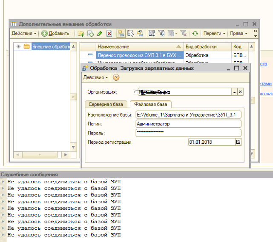The image size is (273, 242).
Task: Click the tree panel scroll up arrow
Action: [74, 46]
